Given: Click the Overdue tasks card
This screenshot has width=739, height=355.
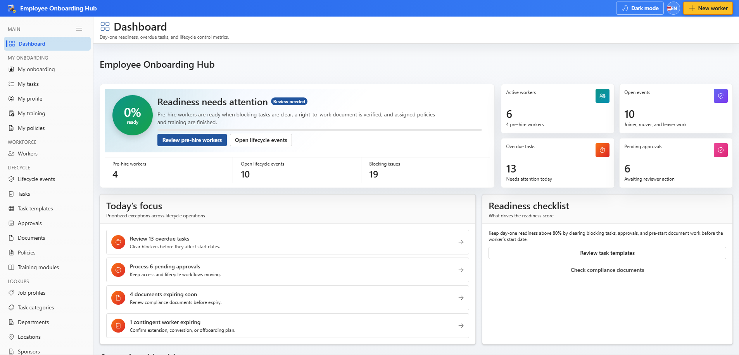Looking at the screenshot, I should 558,163.
